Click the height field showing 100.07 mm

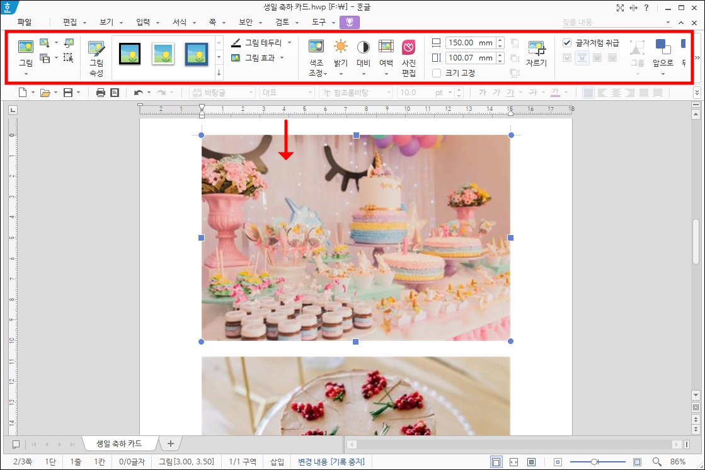coord(470,57)
